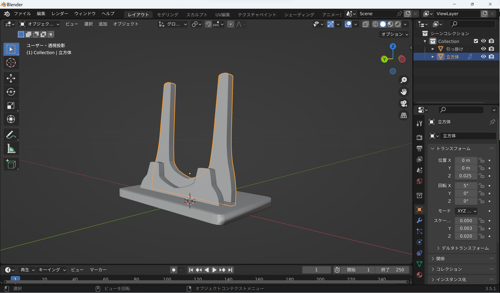Open the transform orientation グロ... dropdown
The width and height of the screenshot is (500, 293).
173,24
